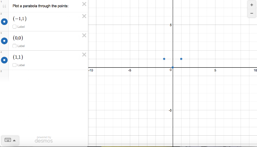The image size is (257, 147).
Task: Toggle visibility of point (-1,1)
Action: pos(4,22)
